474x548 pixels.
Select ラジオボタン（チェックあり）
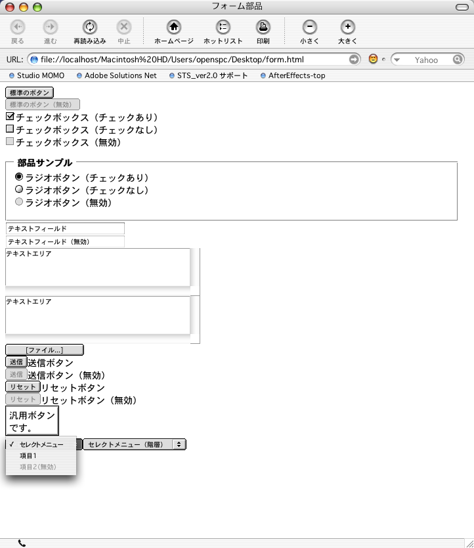pyautogui.click(x=19, y=177)
